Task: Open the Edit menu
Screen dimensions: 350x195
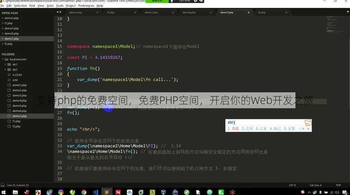Action: tap(9, 6)
